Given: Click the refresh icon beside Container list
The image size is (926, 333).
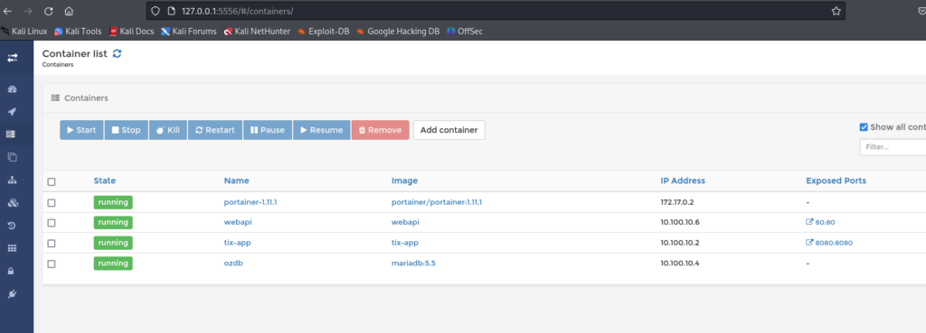Looking at the screenshot, I should (x=117, y=53).
